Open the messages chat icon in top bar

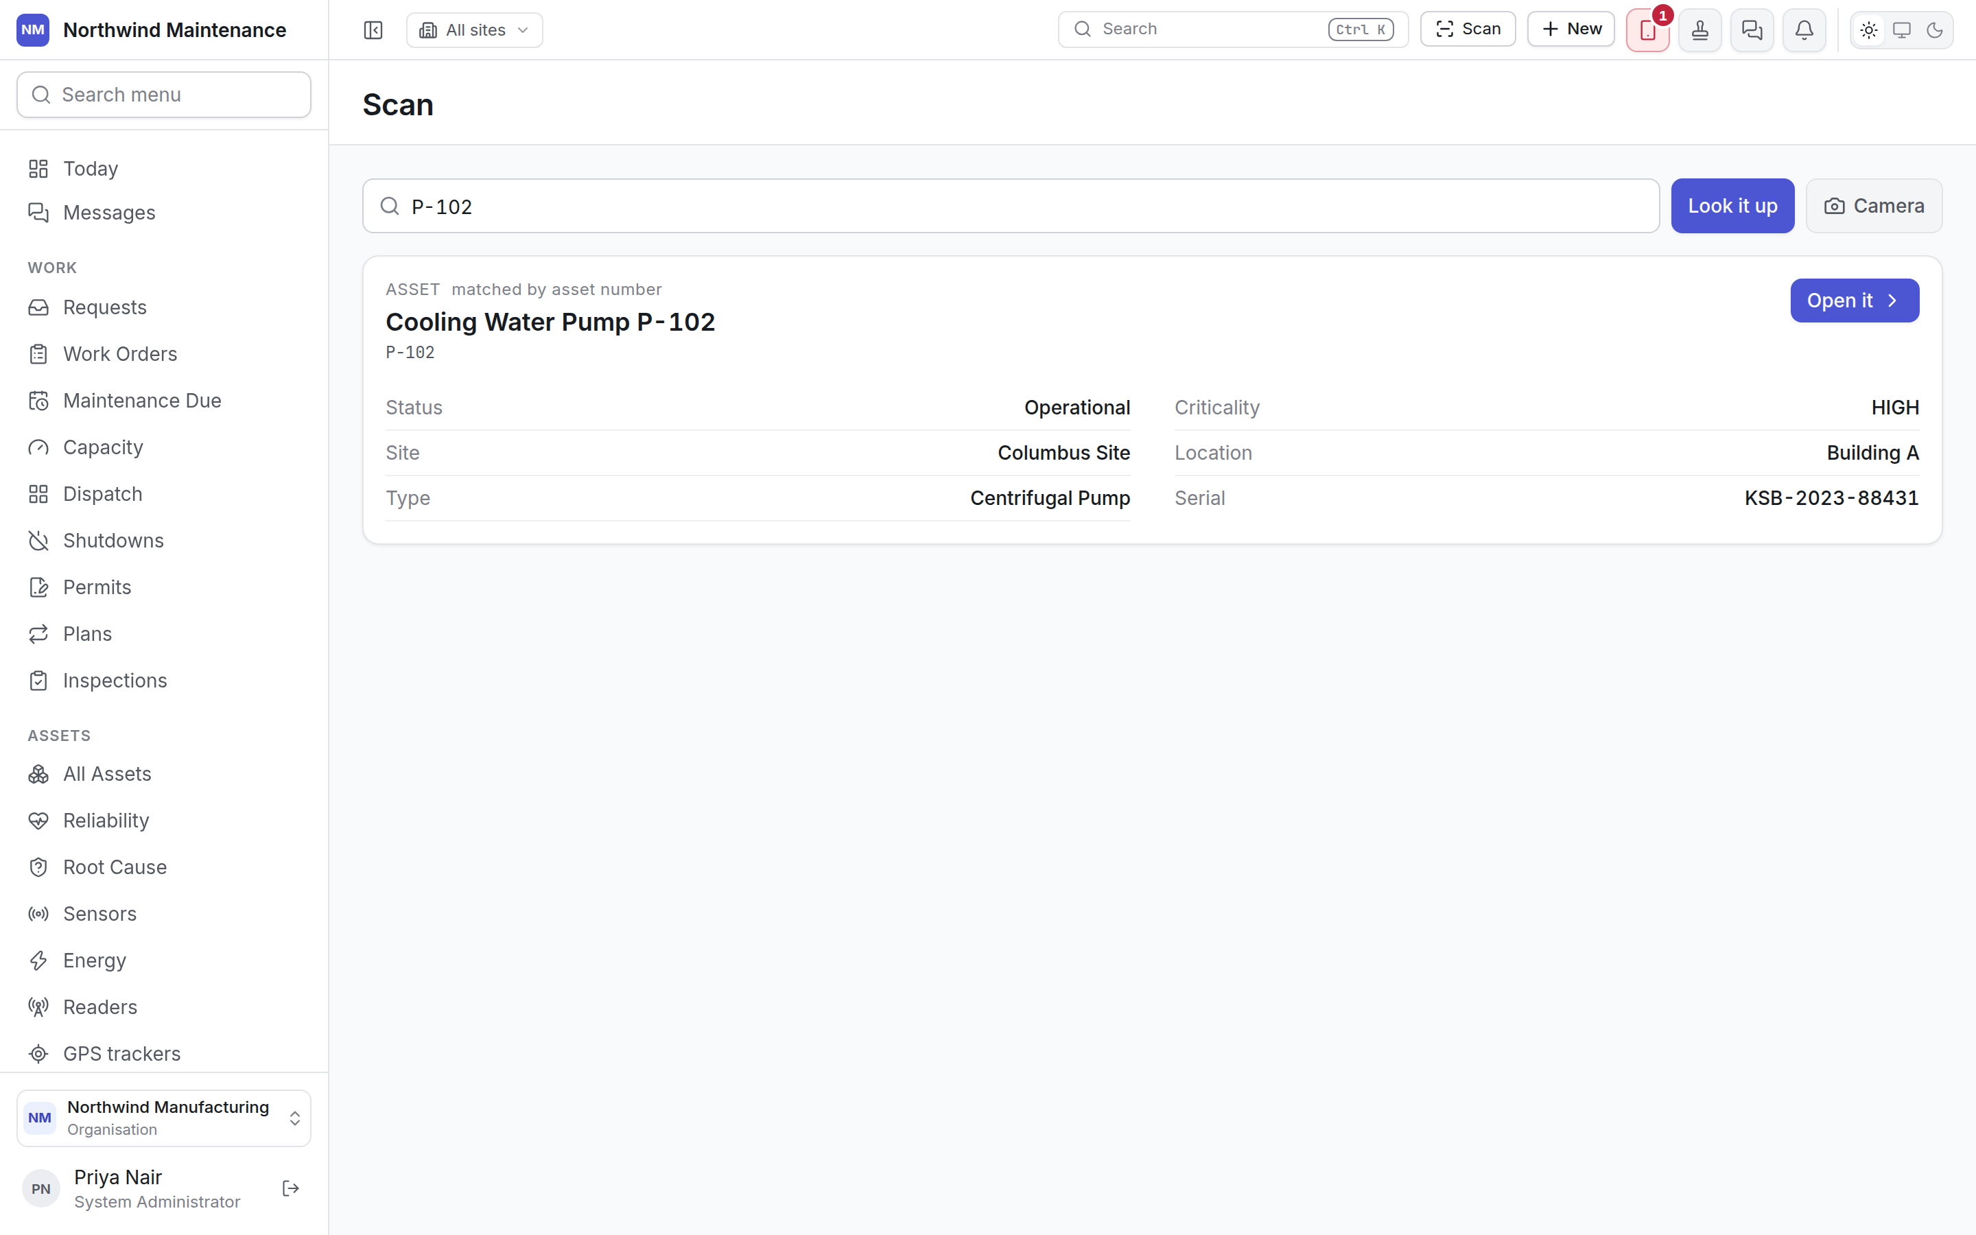1752,30
